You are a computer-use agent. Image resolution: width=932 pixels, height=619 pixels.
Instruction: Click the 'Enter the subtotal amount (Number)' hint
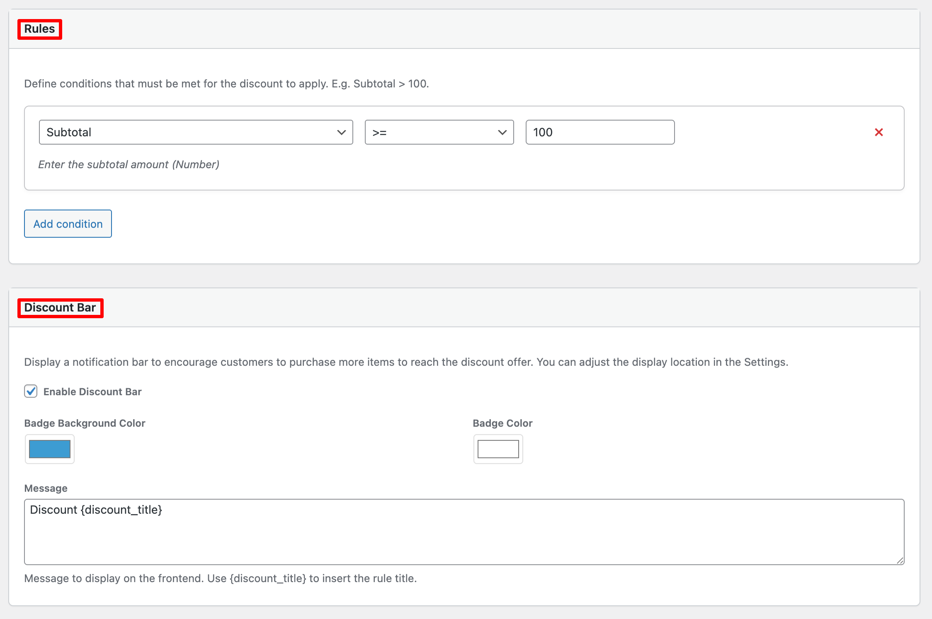[x=129, y=164]
